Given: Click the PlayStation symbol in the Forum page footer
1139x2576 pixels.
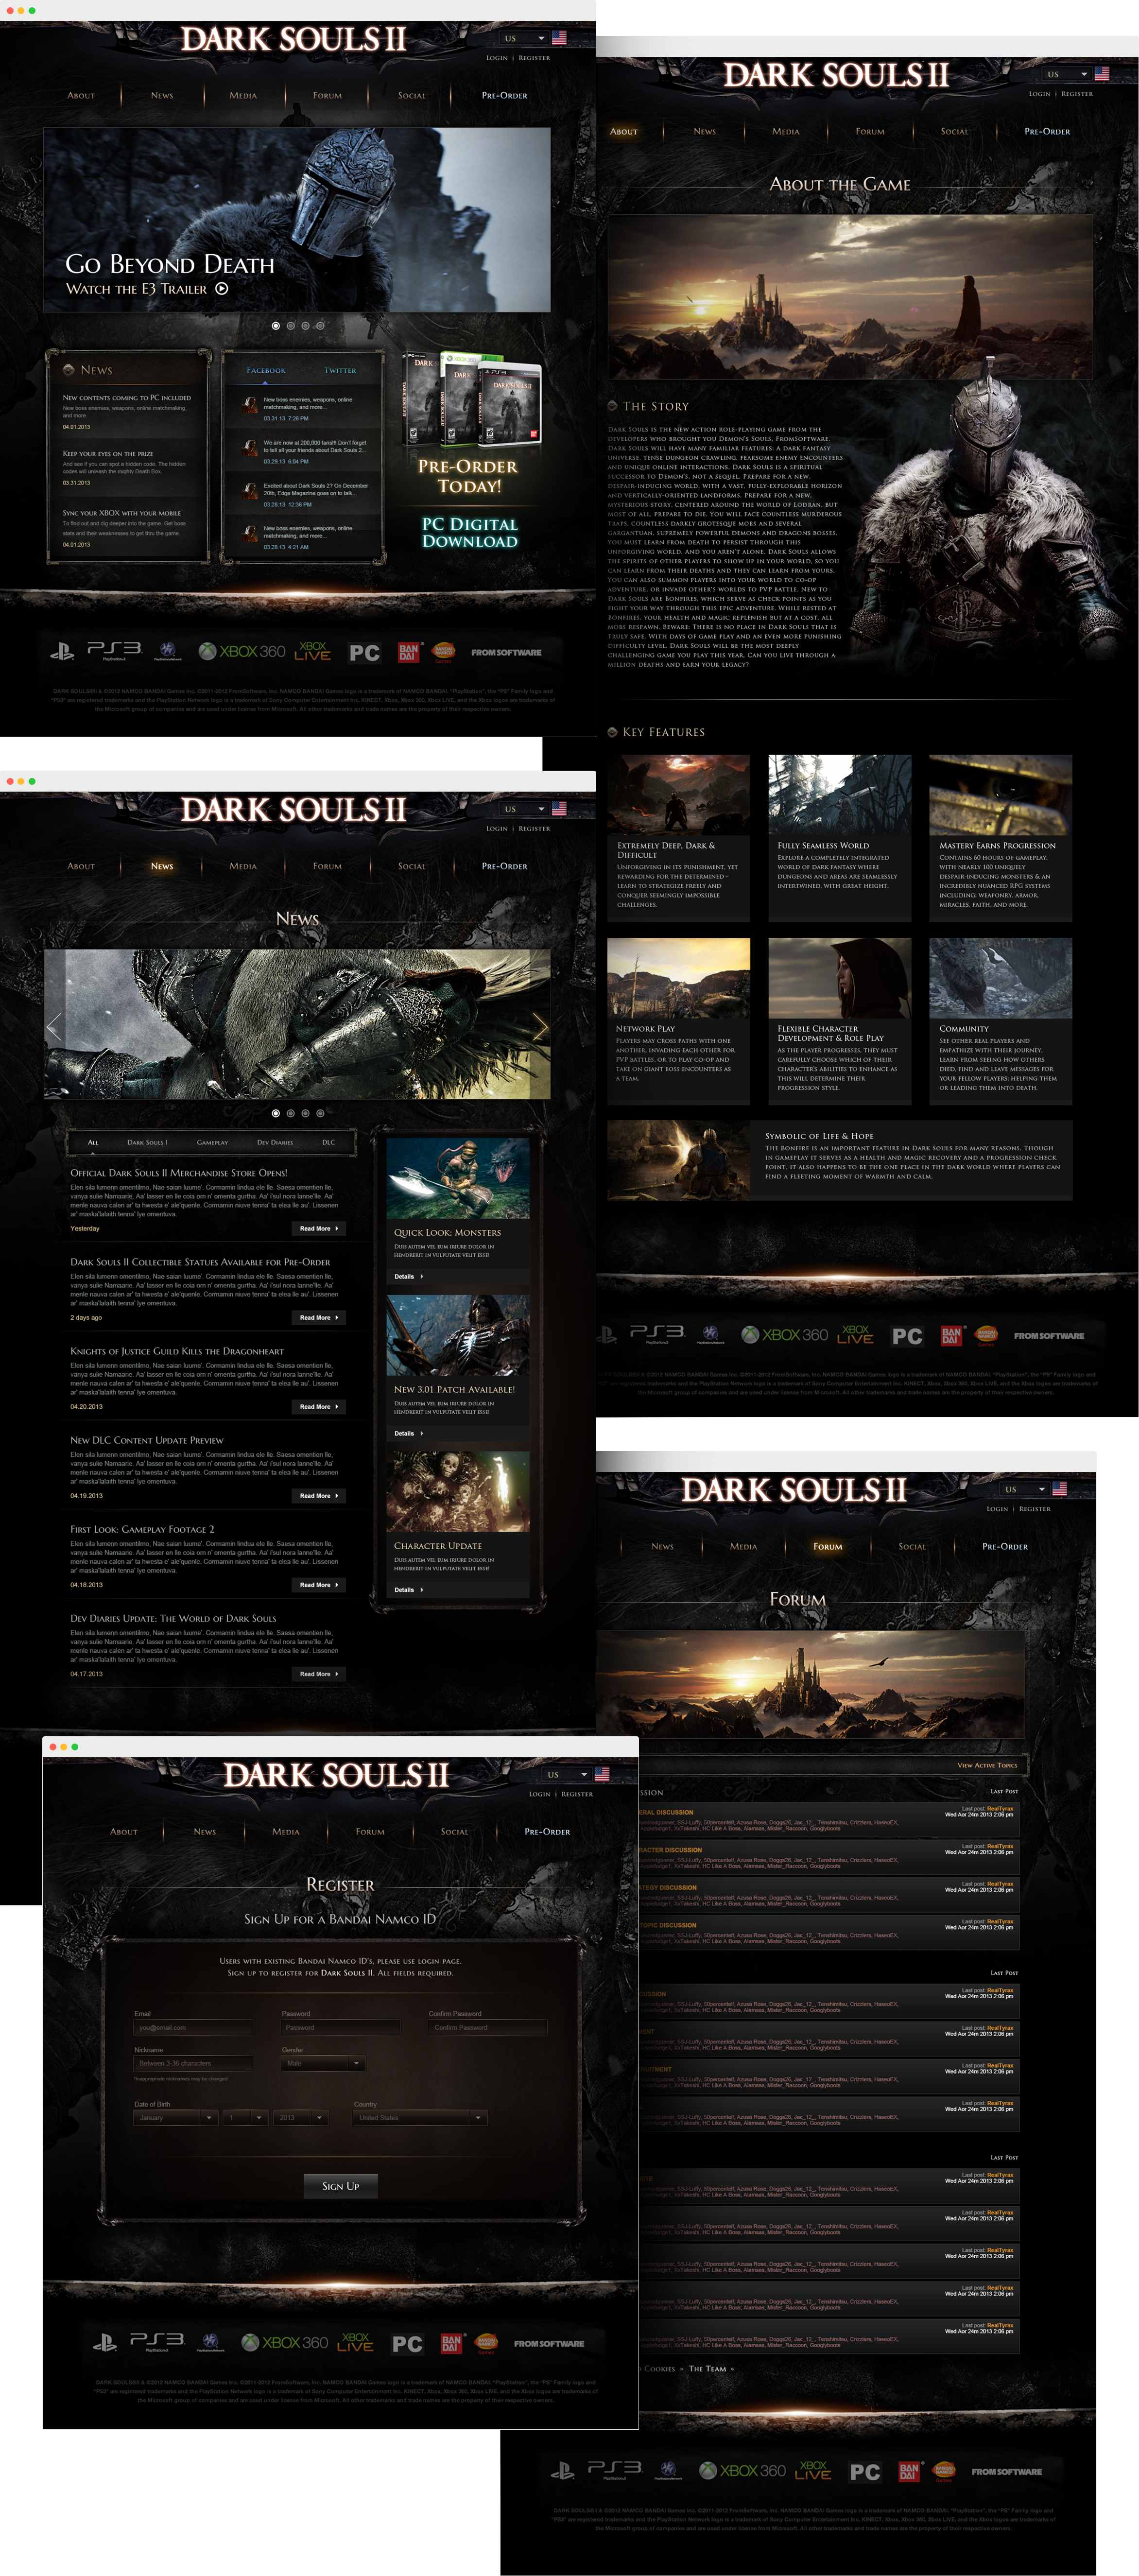Looking at the screenshot, I should click(562, 2471).
